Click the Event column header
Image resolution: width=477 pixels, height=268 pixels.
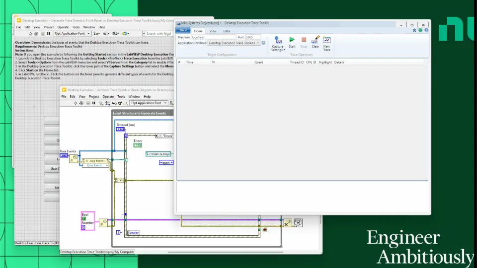(x=271, y=63)
